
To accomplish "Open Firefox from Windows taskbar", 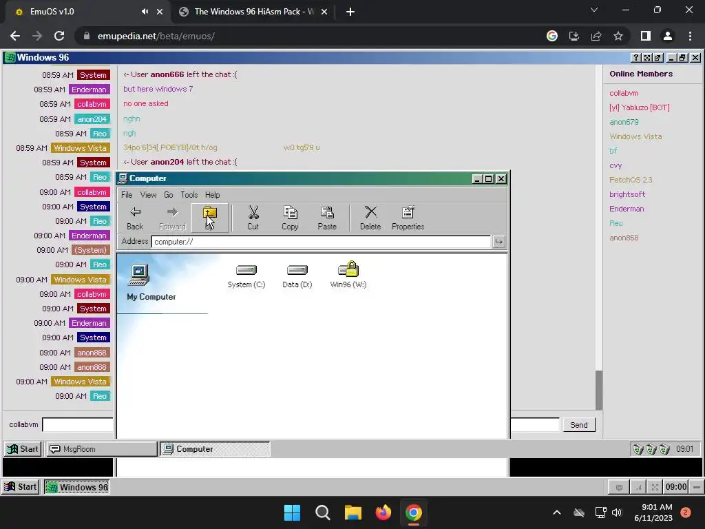I will point(383,512).
